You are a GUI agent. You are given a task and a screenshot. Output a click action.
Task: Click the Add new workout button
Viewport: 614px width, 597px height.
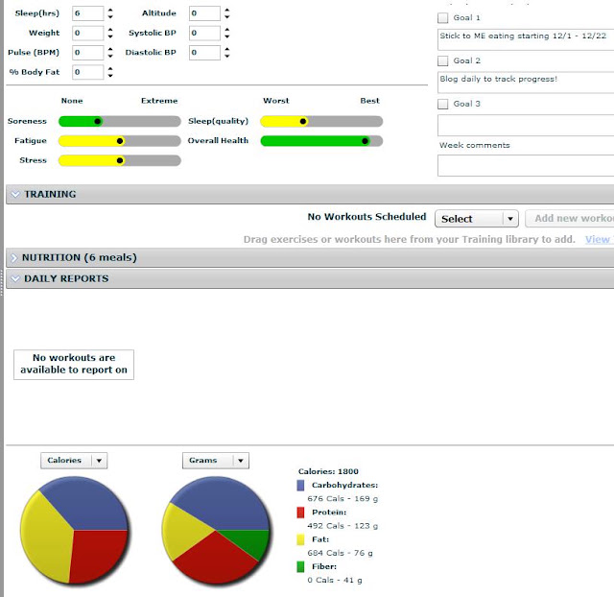pyautogui.click(x=570, y=219)
